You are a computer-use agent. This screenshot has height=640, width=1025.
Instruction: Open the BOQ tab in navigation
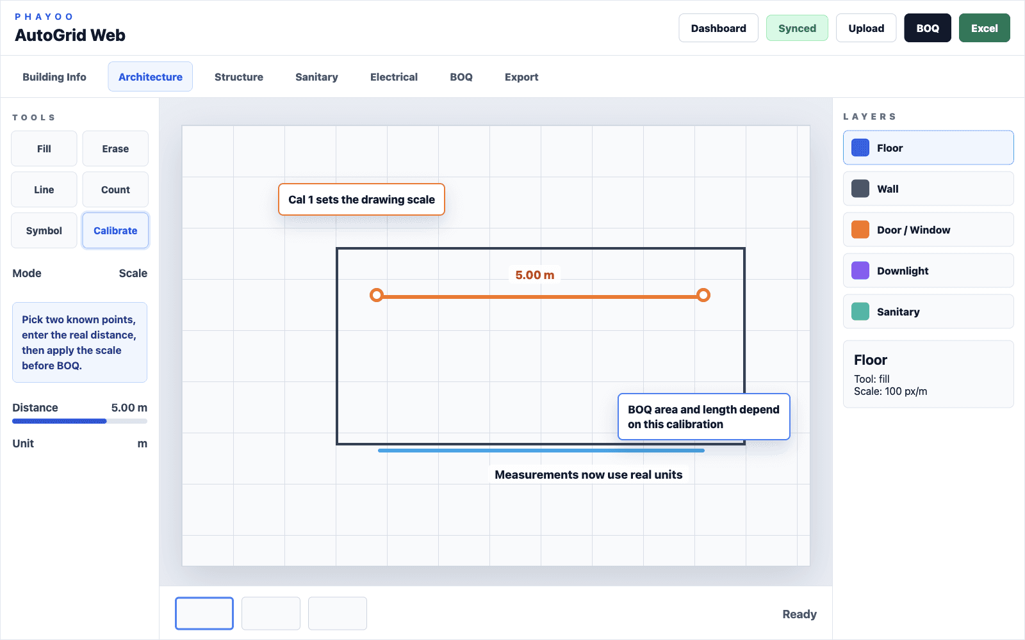(x=461, y=77)
